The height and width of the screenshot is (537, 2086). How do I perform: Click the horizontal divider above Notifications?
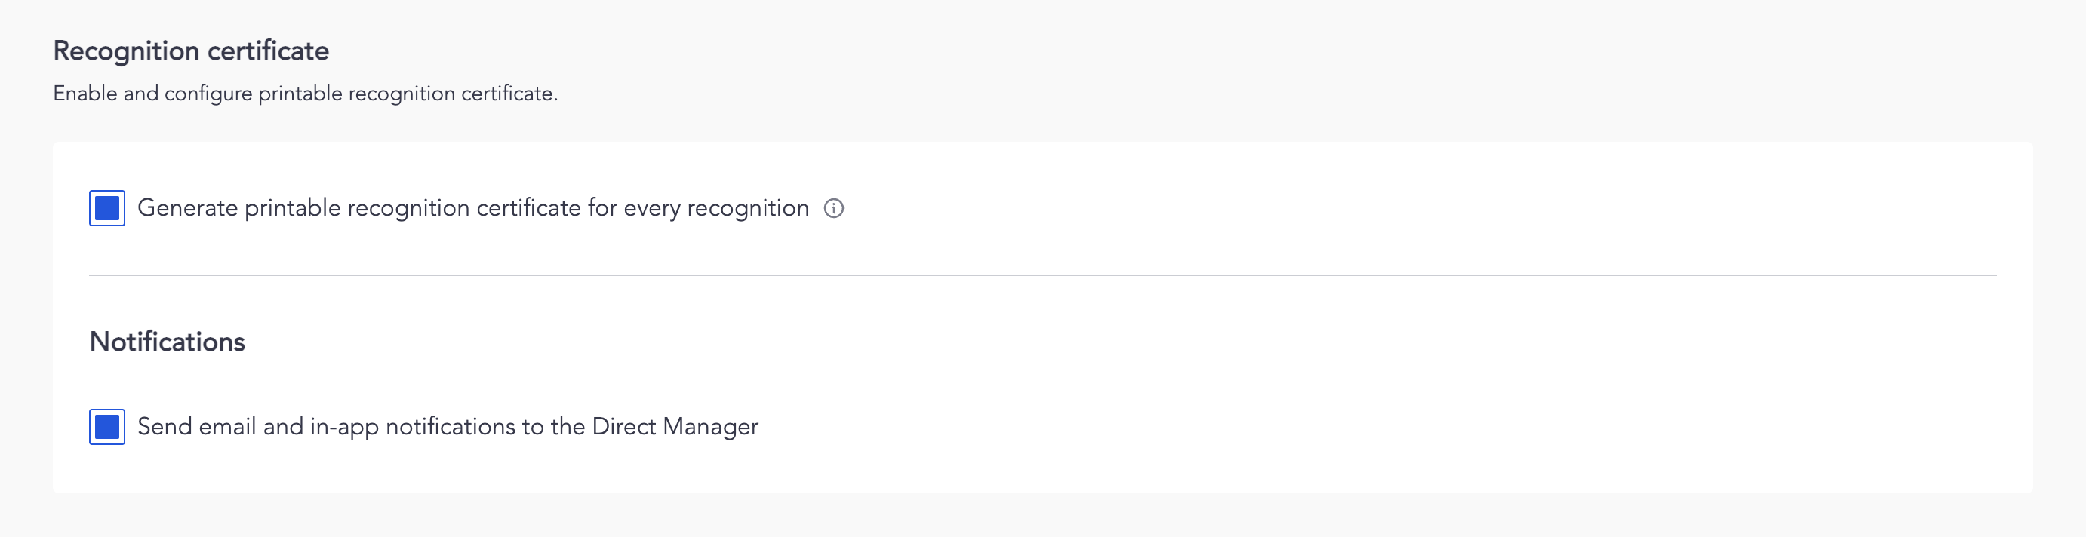pyautogui.click(x=1042, y=275)
